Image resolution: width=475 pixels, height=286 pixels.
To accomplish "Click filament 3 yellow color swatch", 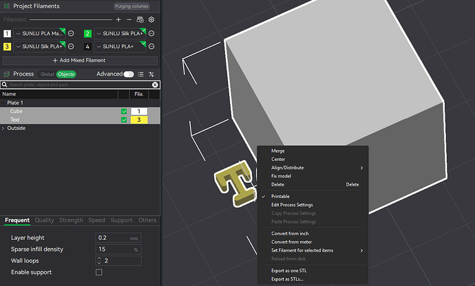I will pos(7,46).
